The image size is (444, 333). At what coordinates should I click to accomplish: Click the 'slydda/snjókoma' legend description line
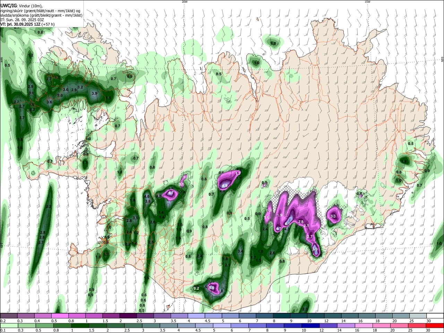[41, 15]
